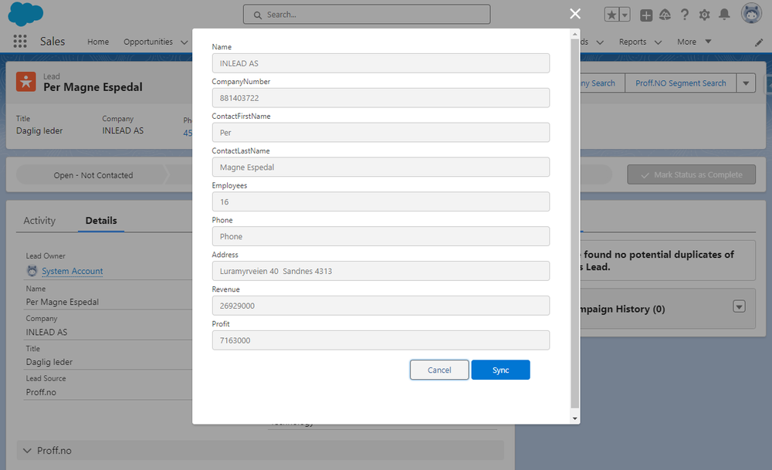Image resolution: width=772 pixels, height=470 pixels.
Task: Click the pencil edit navigation icon
Action: 759,42
